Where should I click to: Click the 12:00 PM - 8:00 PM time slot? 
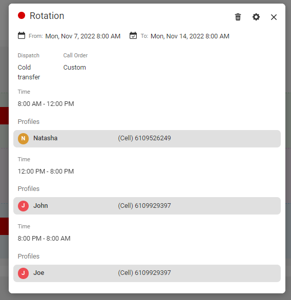(x=46, y=171)
